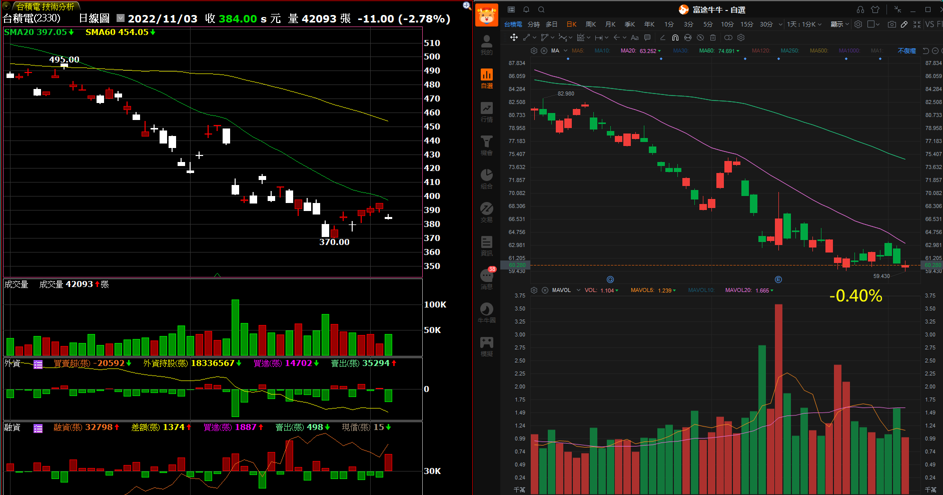Toggle hide drawings eye icon
The height and width of the screenshot is (495, 943).
[x=700, y=37]
